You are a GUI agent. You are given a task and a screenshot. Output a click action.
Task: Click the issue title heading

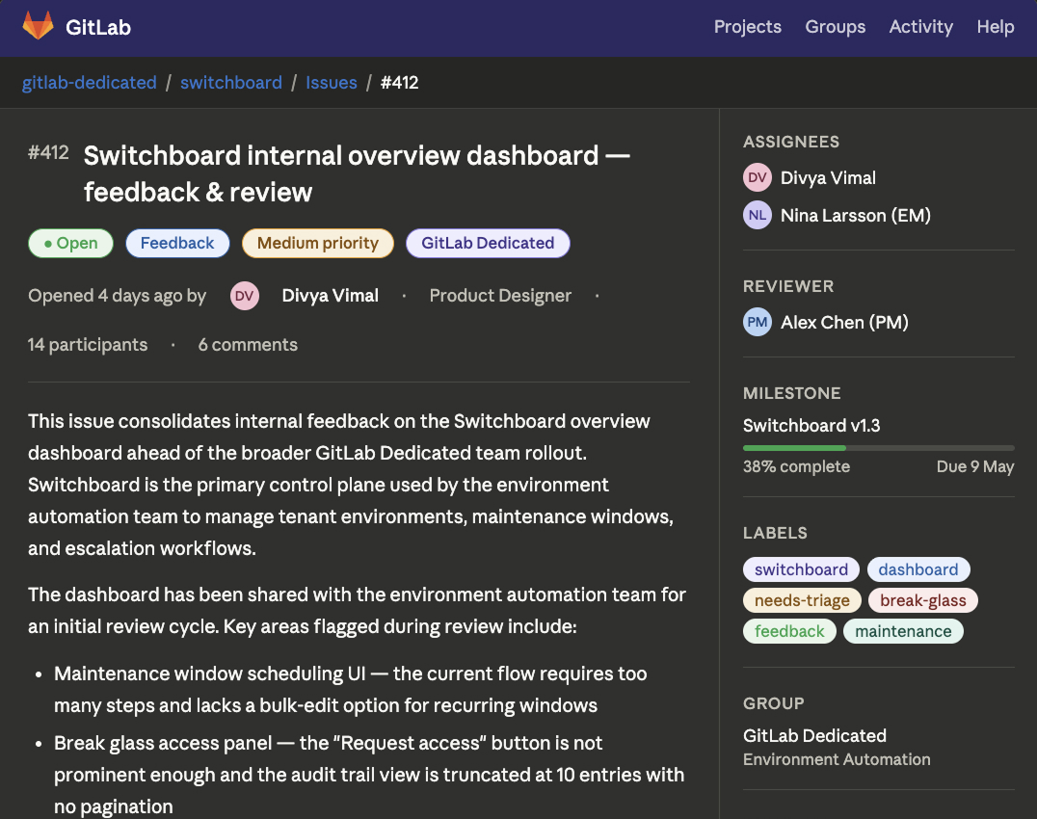[x=357, y=173]
